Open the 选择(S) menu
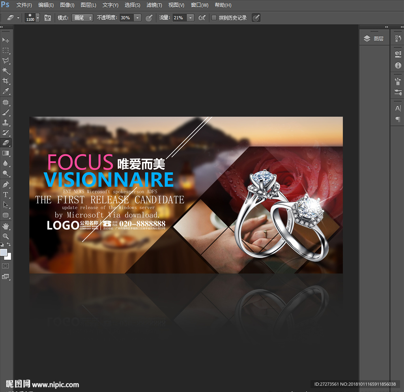The height and width of the screenshot is (392, 404). pos(133,5)
